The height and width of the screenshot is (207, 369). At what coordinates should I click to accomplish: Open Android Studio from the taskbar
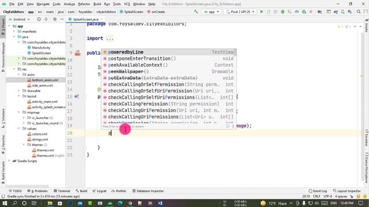click(110, 203)
